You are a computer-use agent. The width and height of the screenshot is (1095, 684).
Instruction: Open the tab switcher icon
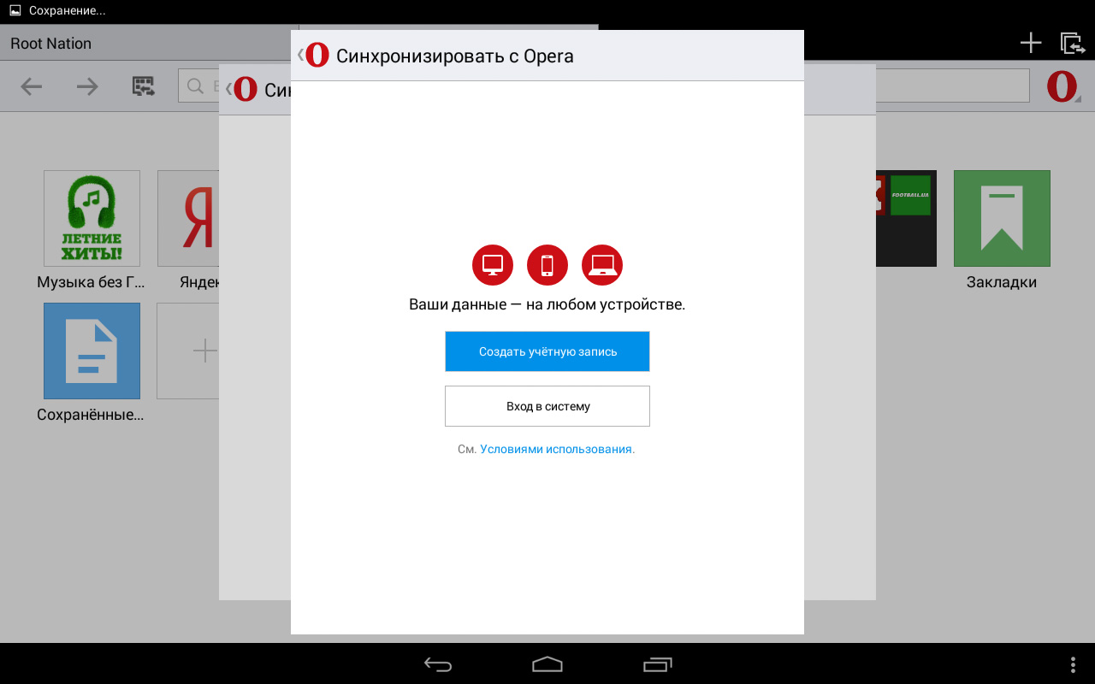coord(1072,43)
